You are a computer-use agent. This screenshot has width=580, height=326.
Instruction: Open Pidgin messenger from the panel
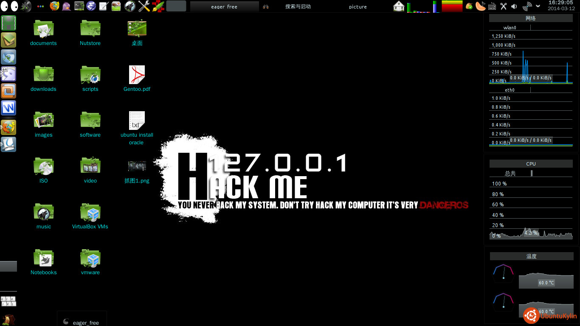pyautogui.click(x=67, y=6)
